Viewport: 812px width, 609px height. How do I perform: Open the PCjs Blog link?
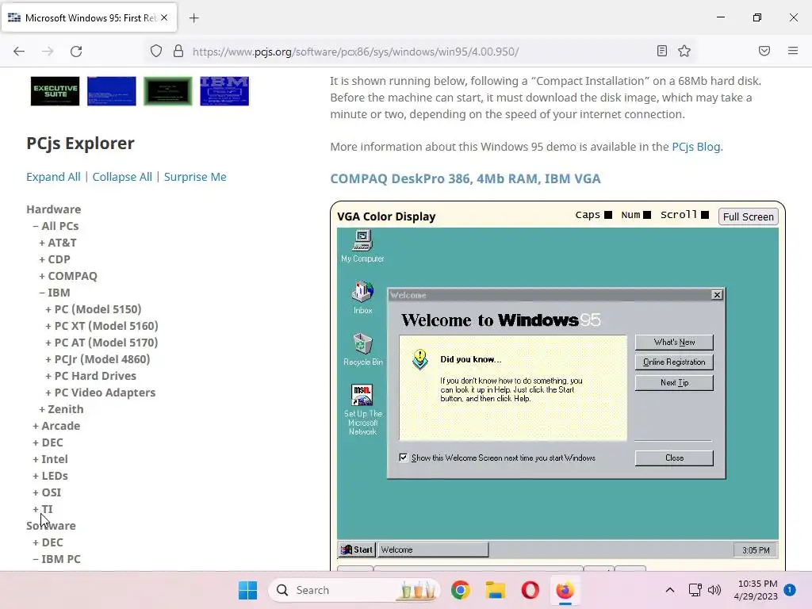(x=695, y=147)
